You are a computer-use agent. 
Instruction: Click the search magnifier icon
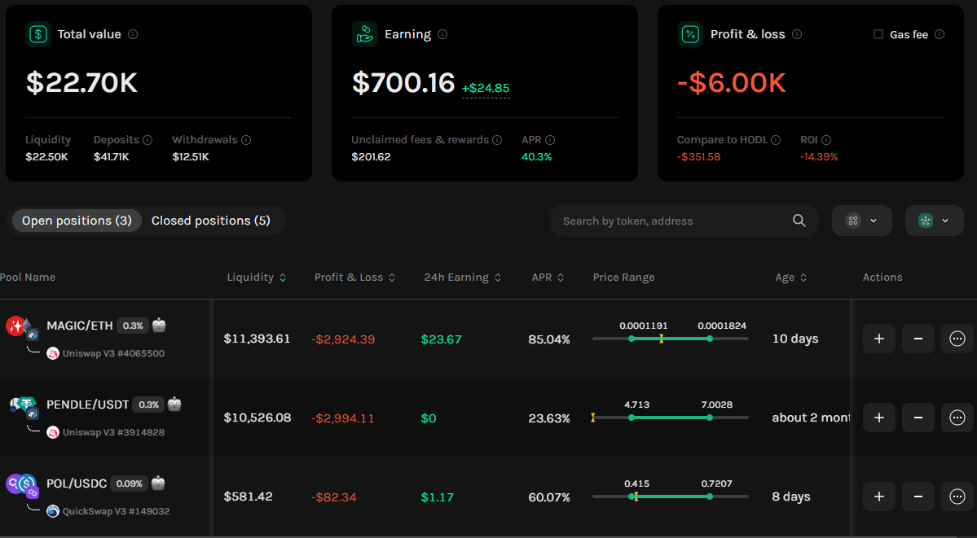click(799, 221)
